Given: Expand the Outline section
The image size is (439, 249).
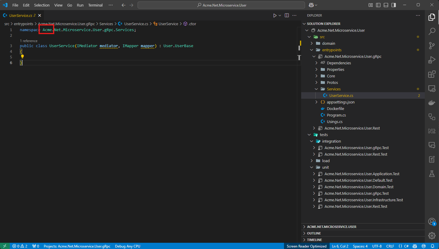Looking at the screenshot, I should pos(314,233).
